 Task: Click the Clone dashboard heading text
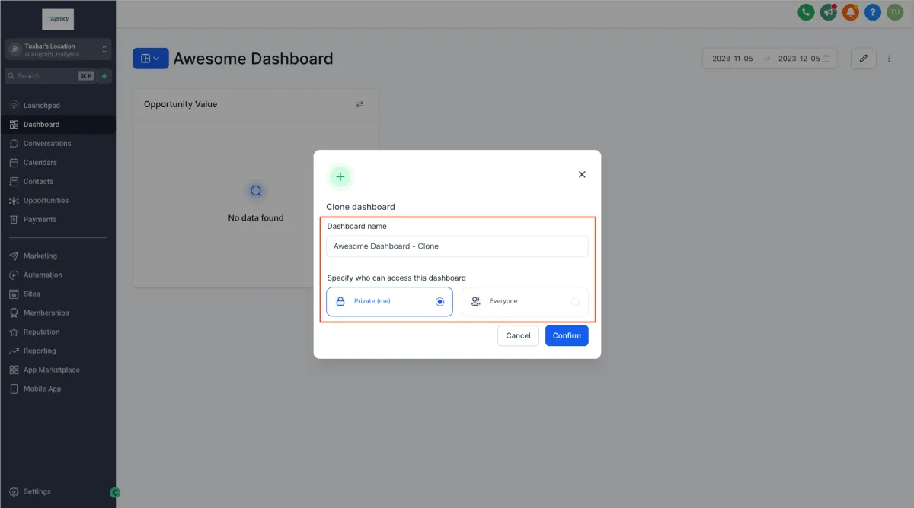point(360,207)
